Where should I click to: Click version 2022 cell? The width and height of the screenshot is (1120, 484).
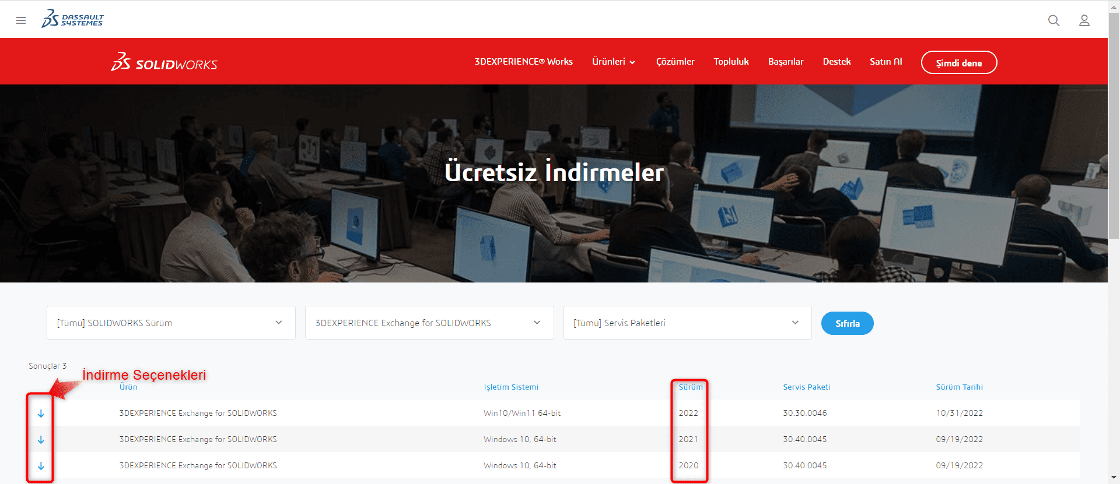click(x=688, y=414)
